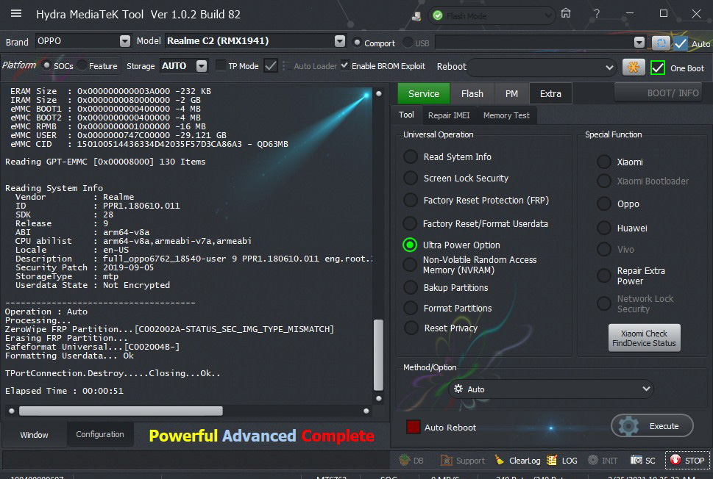This screenshot has width=713, height=479.
Task: Switch to the Flash tab
Action: pyautogui.click(x=472, y=93)
